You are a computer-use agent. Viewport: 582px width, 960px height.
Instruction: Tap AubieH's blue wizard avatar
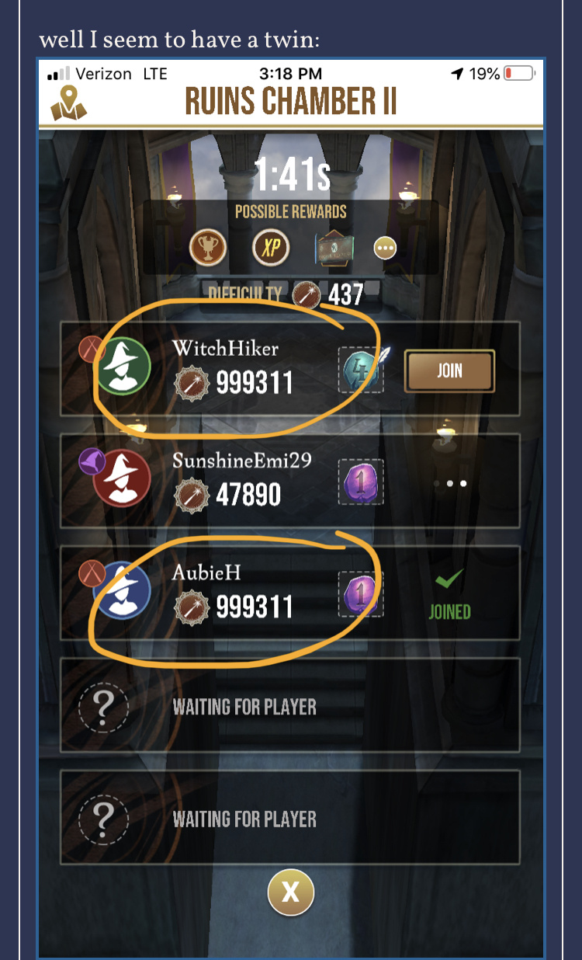pyautogui.click(x=123, y=590)
